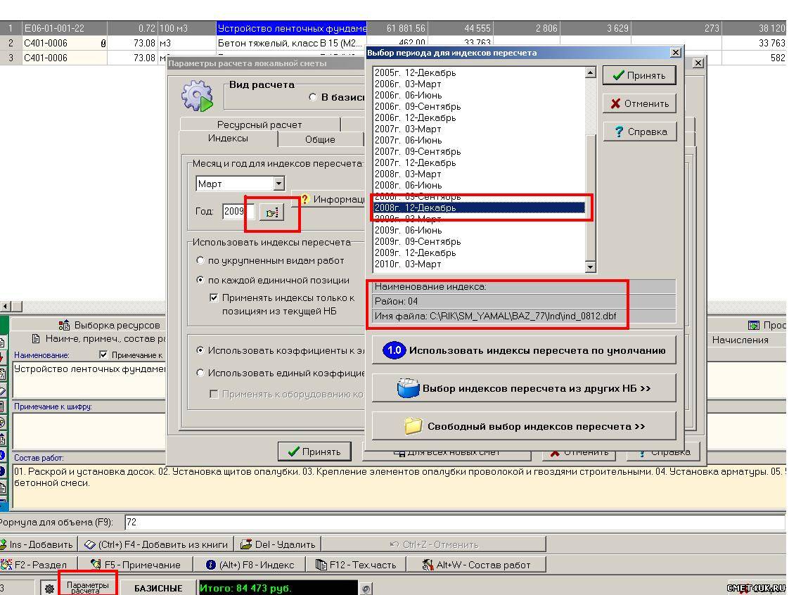789x595 pixels.
Task: Open Выборка ресурсов tab
Action: [110, 325]
